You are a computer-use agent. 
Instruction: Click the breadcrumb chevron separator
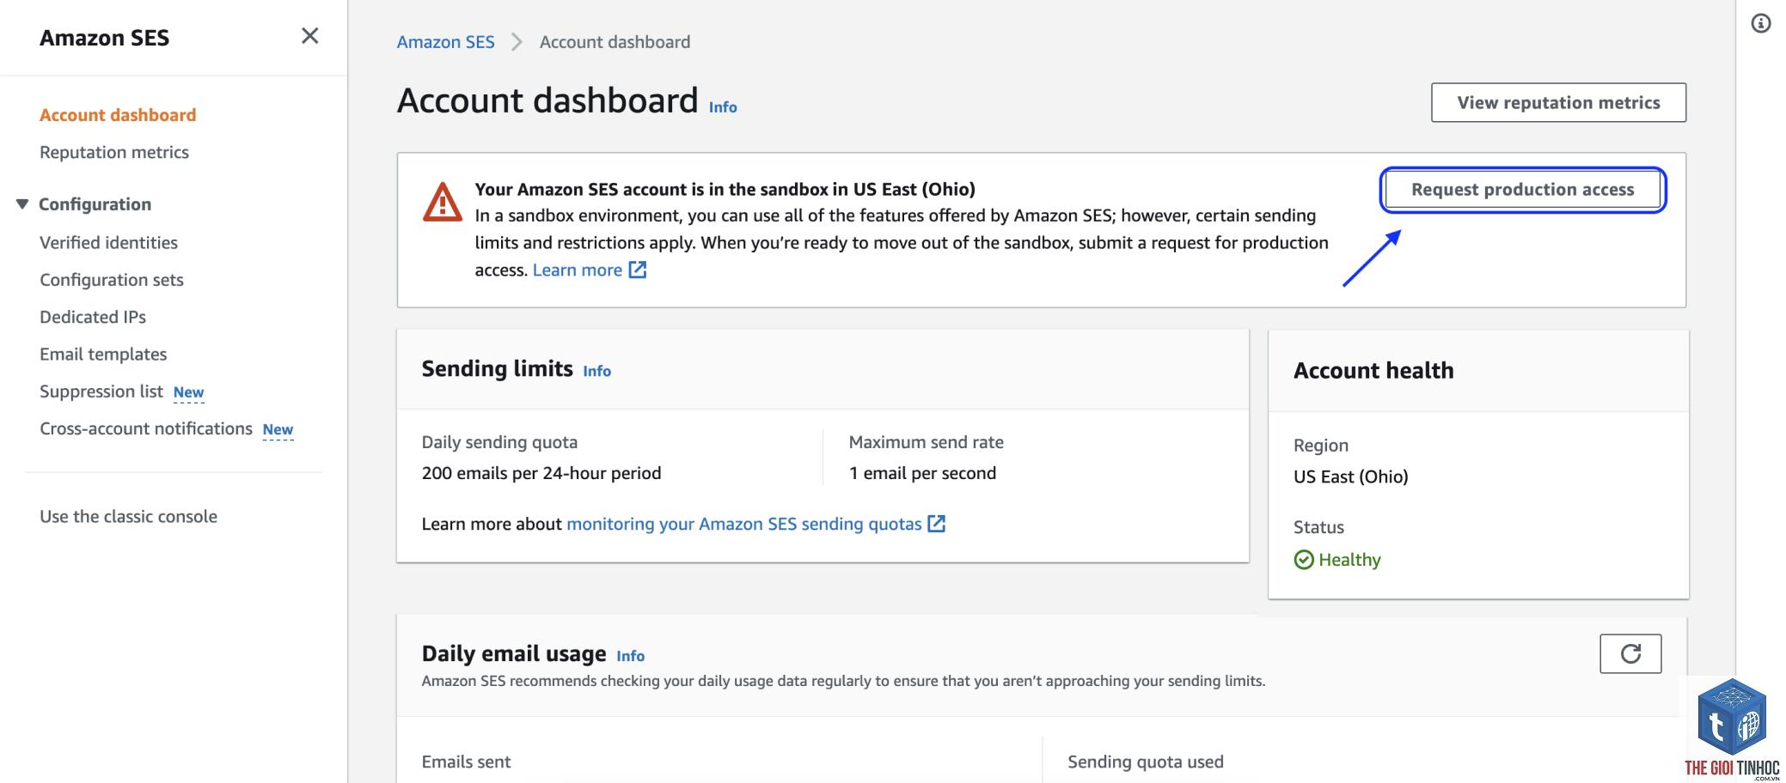coord(517,42)
